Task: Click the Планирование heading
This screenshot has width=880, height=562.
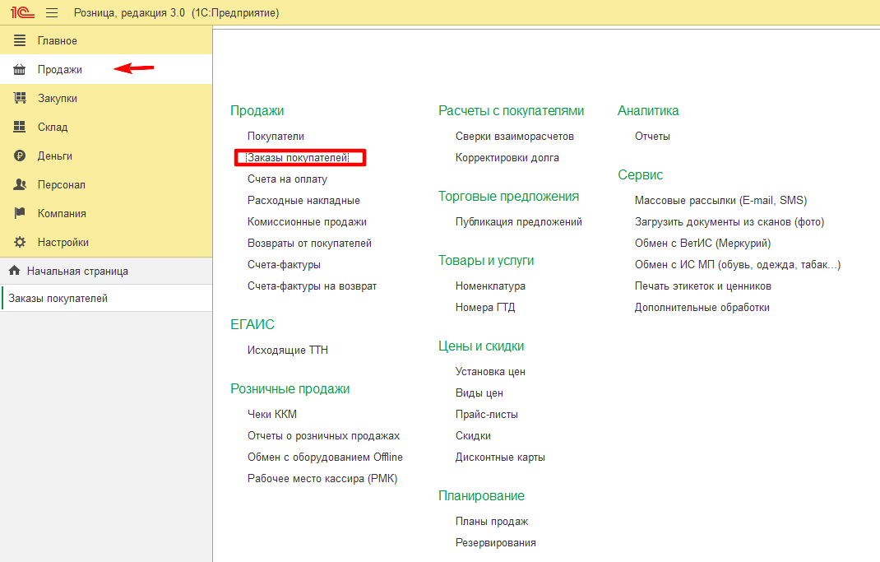Action: point(481,495)
